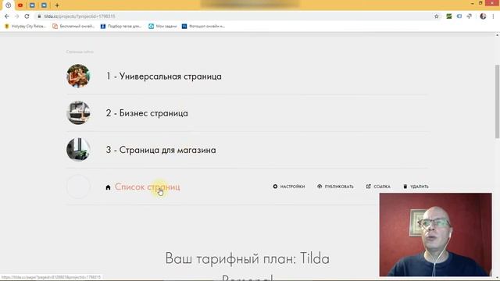Click the browser forward arrow
This screenshot has width=500, height=281.
click(17, 16)
